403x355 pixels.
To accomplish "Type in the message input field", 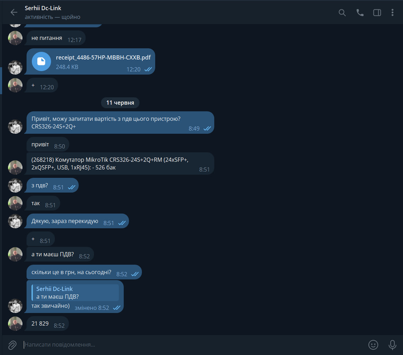I will pyautogui.click(x=189, y=345).
